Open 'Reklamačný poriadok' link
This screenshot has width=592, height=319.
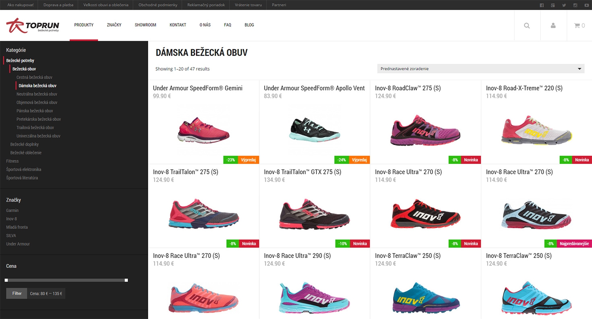click(206, 5)
